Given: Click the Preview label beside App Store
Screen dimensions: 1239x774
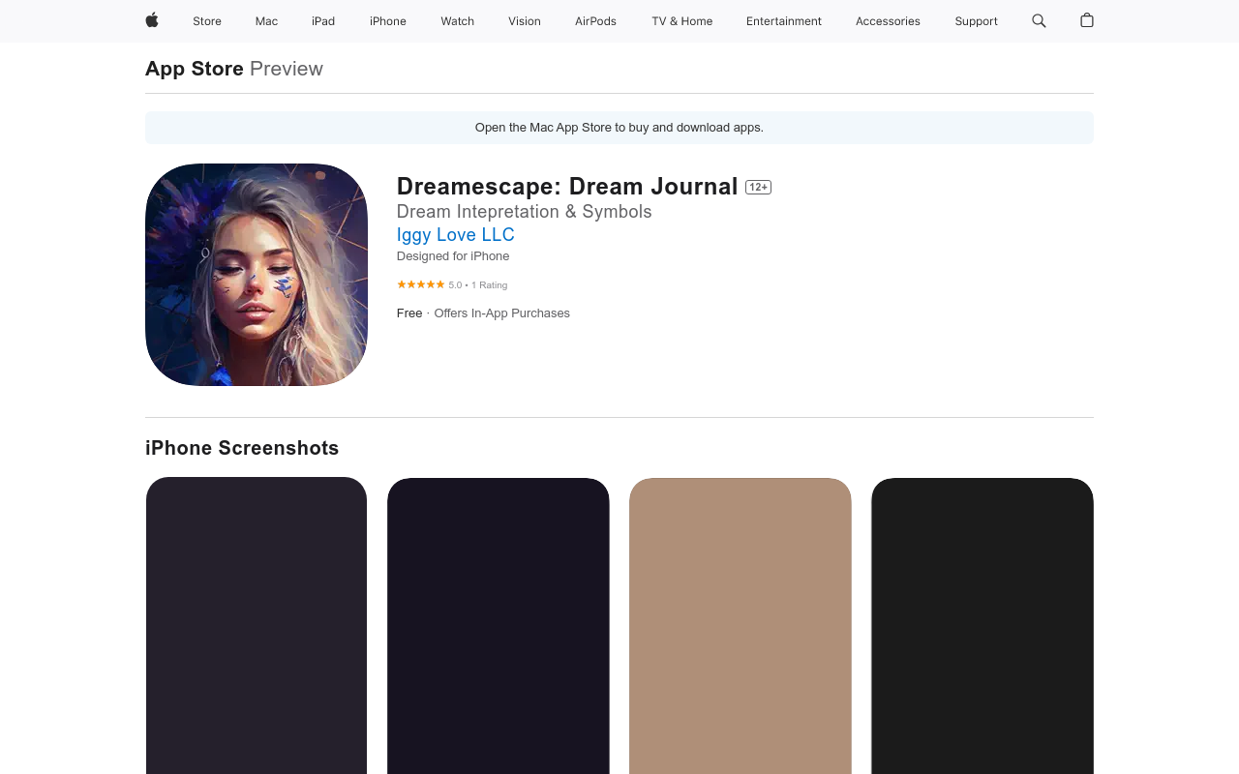Looking at the screenshot, I should pos(287,69).
